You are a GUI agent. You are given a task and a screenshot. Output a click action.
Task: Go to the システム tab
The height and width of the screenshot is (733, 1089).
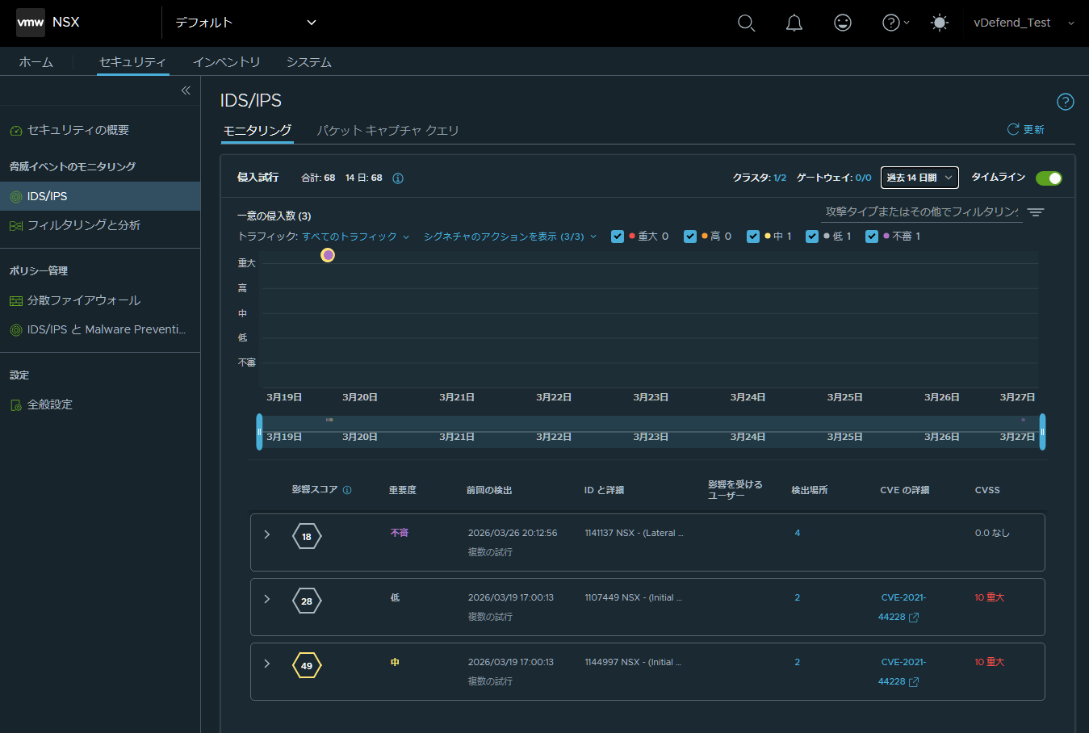[x=309, y=62]
